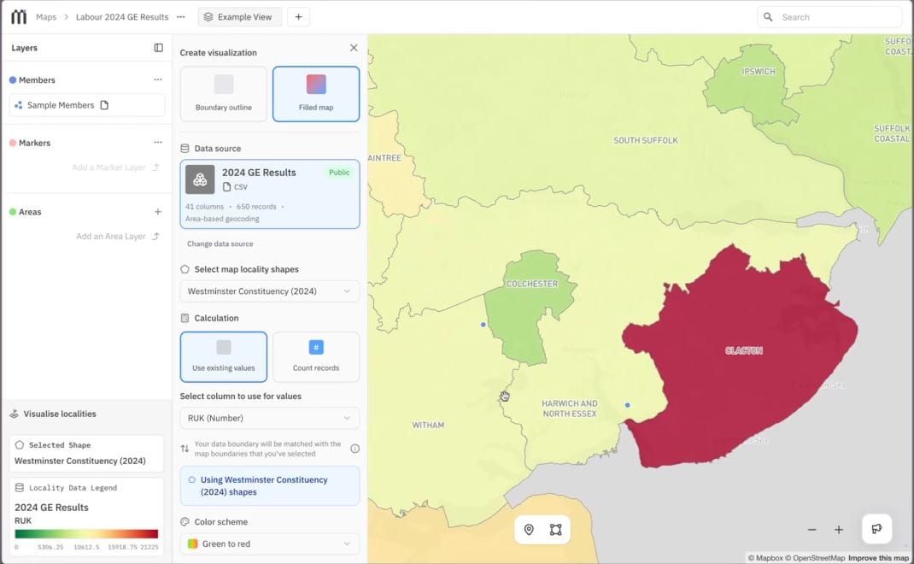Open the Example View tab
Viewport: 914px width, 564px height.
(x=239, y=16)
